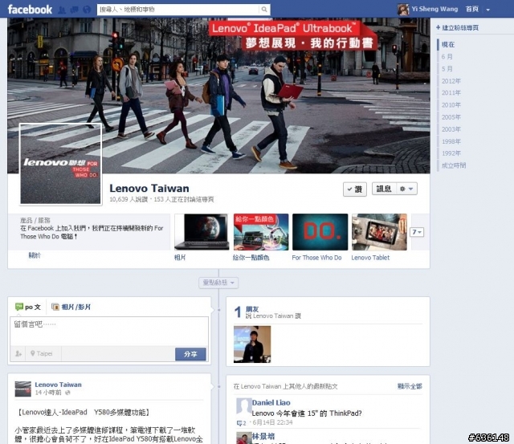The width and height of the screenshot is (514, 444).
Task: Click 林景培 avatar image
Action: click(243, 438)
